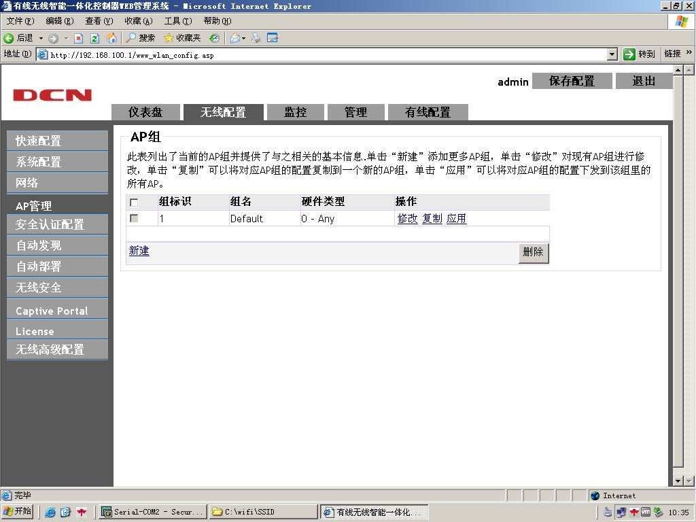Switch to C:\wifi\SSID folder taskbar item
The height and width of the screenshot is (522, 696).
coord(263,512)
